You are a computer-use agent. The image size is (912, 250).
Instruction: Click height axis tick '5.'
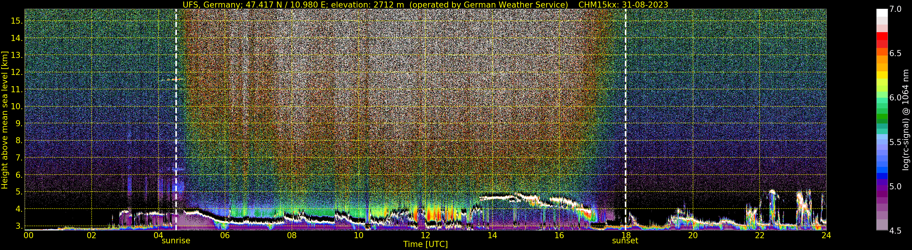click(x=19, y=192)
